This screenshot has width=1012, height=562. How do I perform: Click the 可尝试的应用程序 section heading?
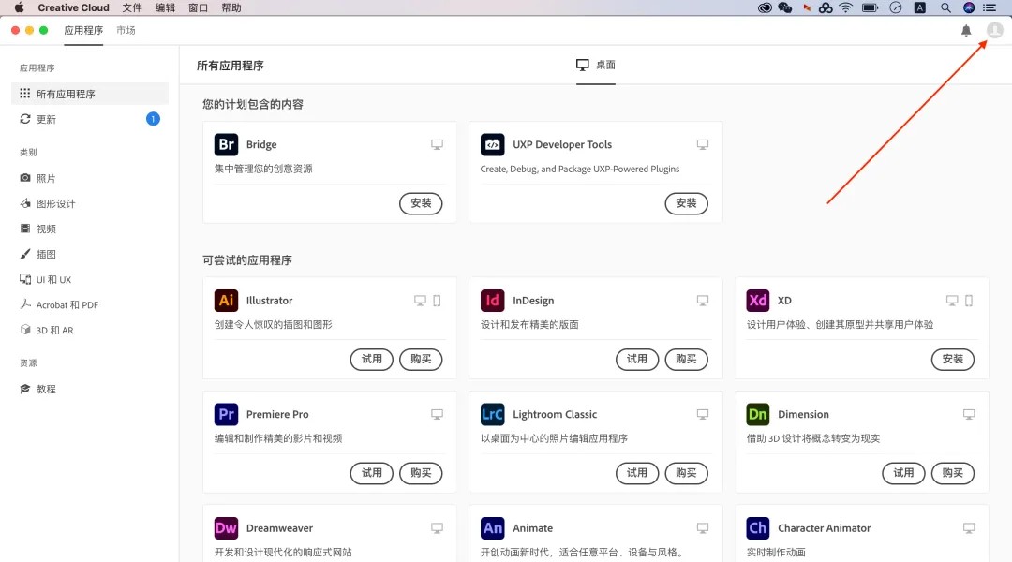(x=247, y=260)
